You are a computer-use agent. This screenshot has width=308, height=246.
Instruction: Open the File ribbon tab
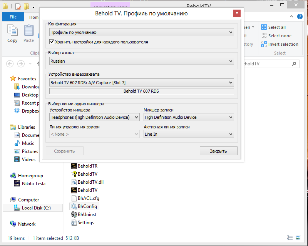[x=13, y=17]
